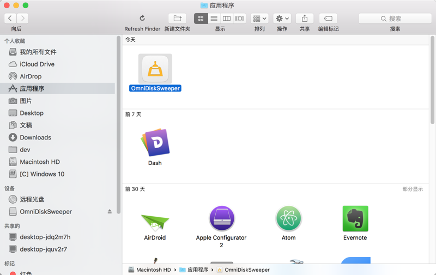Create a new folder with toolbar icon
The height and width of the screenshot is (275, 436).
(x=178, y=19)
